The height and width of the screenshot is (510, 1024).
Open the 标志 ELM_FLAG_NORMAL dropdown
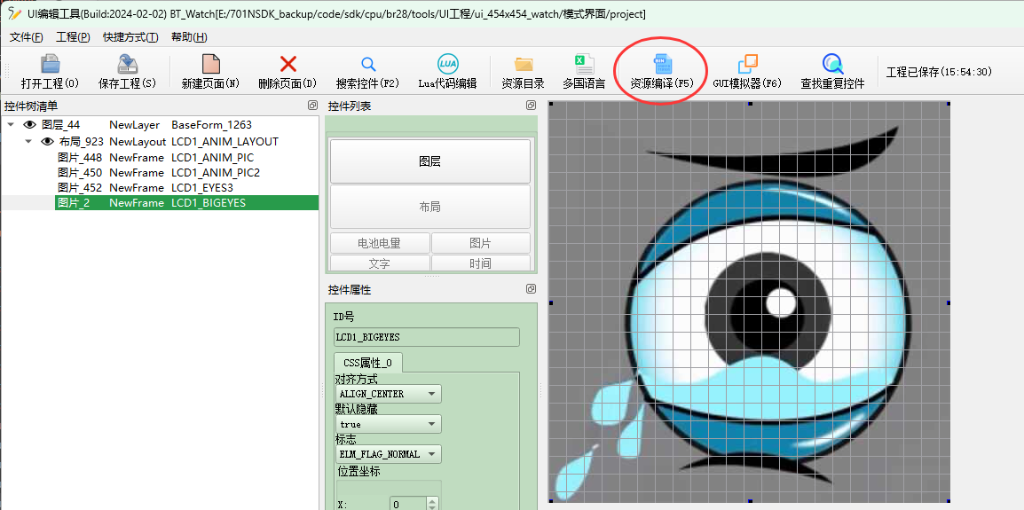coord(389,454)
